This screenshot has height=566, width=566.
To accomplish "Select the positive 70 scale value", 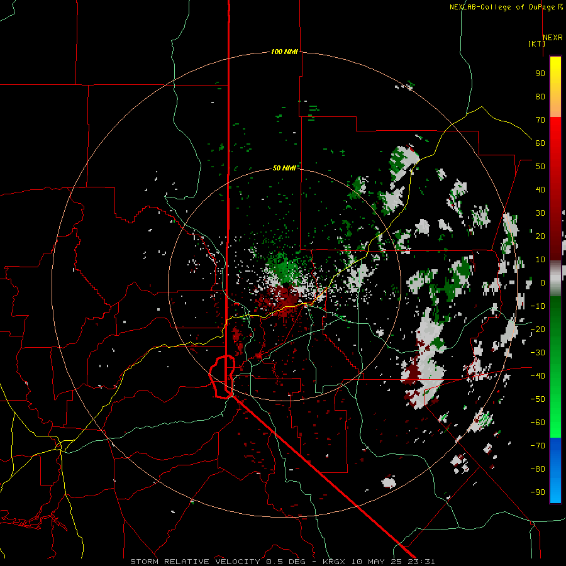I will pyautogui.click(x=540, y=120).
